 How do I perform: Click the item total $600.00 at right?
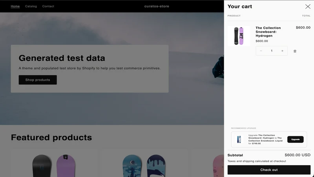(303, 28)
